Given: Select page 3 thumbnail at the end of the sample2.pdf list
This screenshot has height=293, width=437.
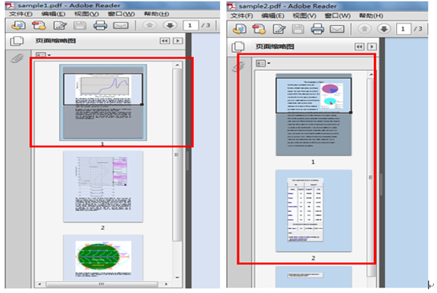Looking at the screenshot, I should tap(313, 277).
